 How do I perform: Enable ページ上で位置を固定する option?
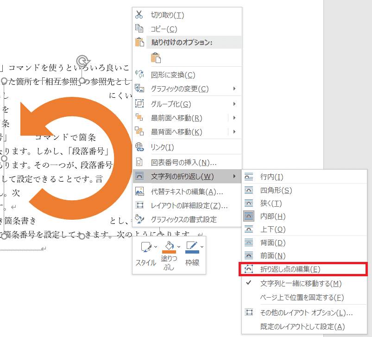302,297
